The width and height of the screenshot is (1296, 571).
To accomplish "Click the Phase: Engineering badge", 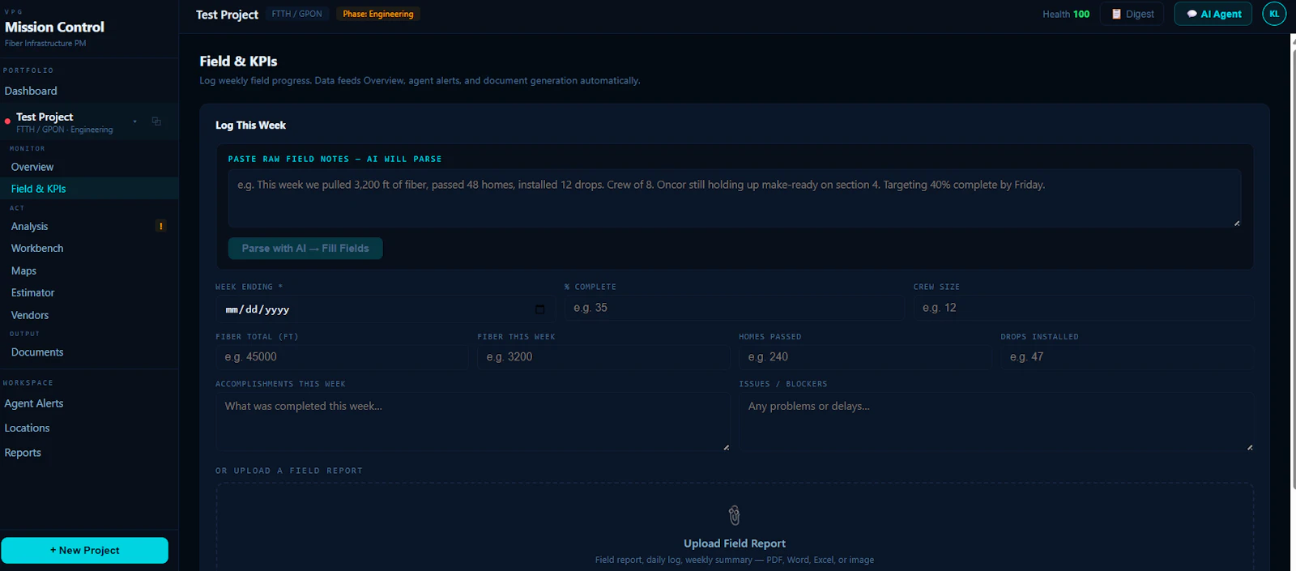I will pos(378,14).
